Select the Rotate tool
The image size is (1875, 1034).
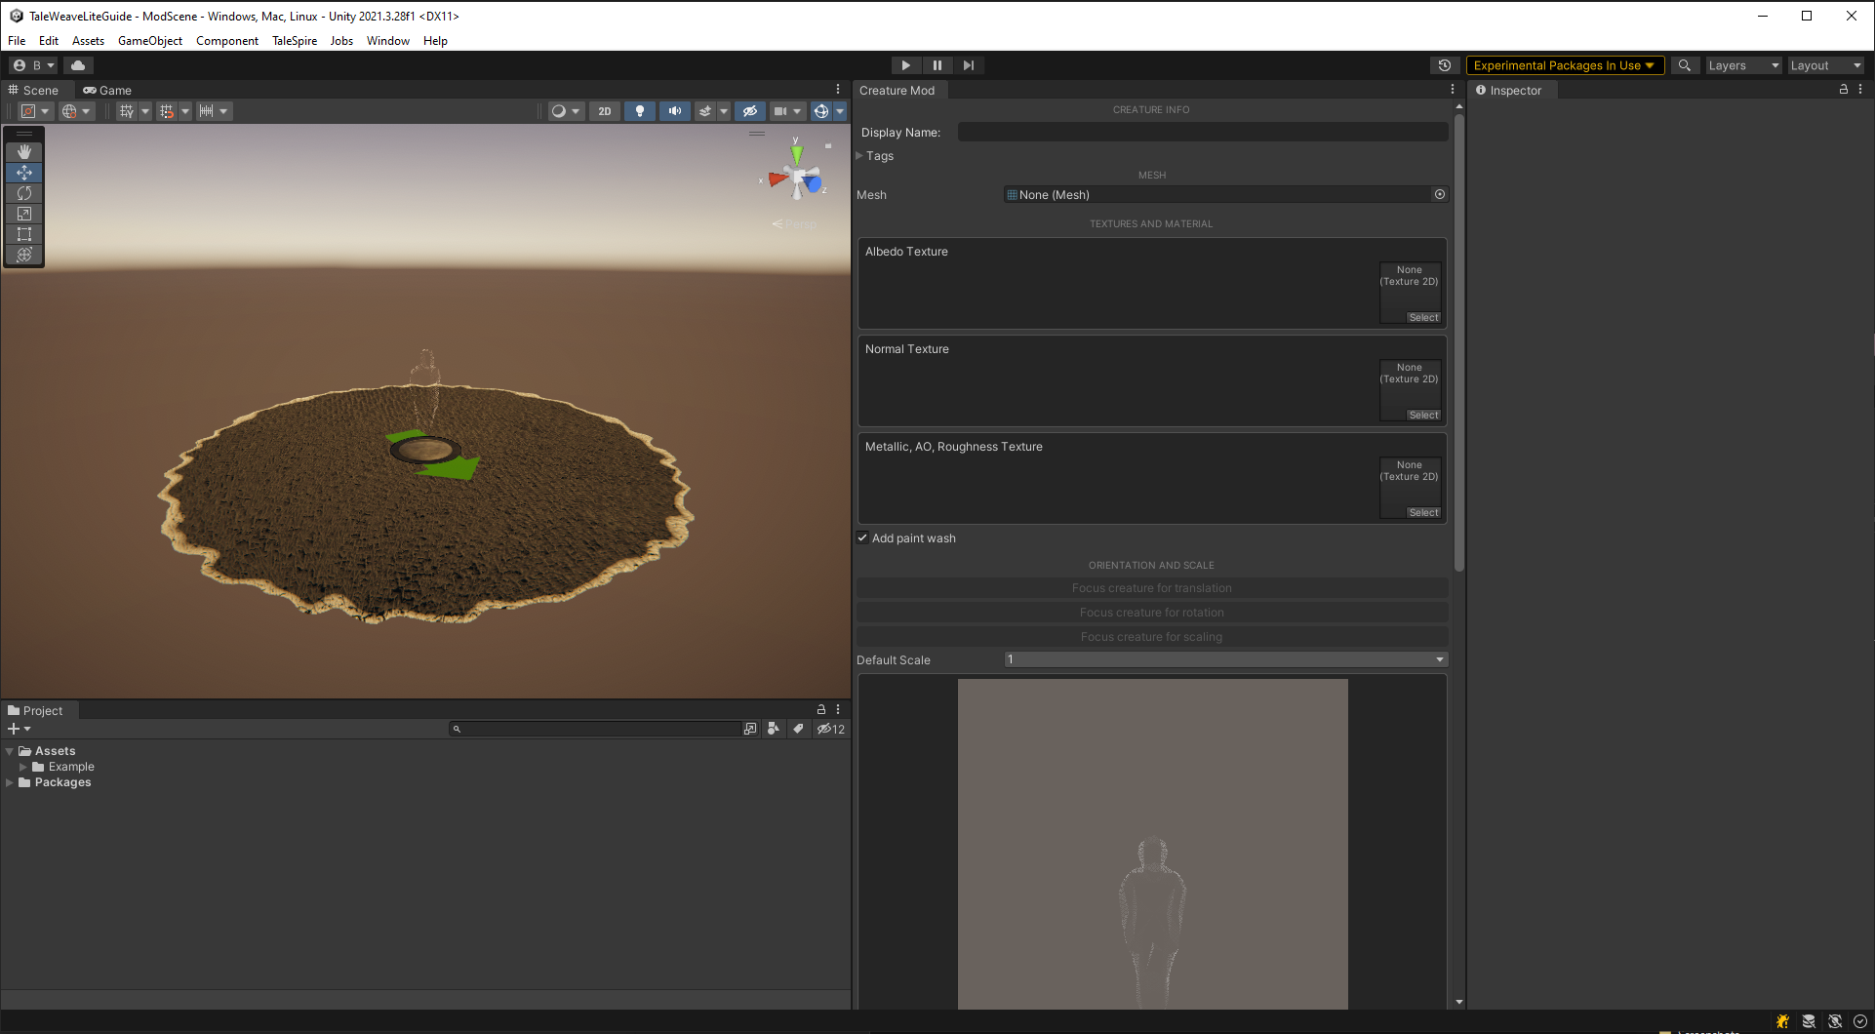[24, 193]
